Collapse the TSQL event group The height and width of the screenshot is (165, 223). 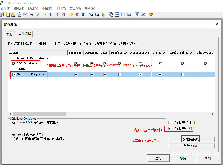[10, 69]
